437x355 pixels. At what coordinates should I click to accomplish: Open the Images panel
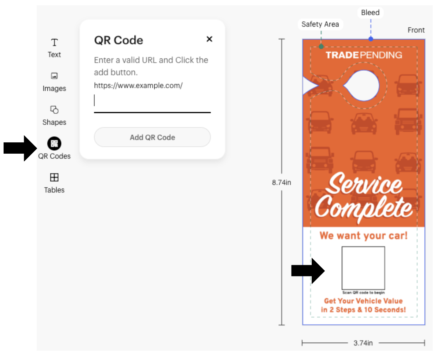[54, 82]
